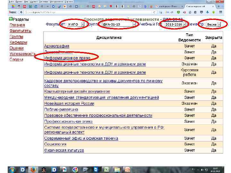Click the speaker icon in the browser toolbar

184,12
